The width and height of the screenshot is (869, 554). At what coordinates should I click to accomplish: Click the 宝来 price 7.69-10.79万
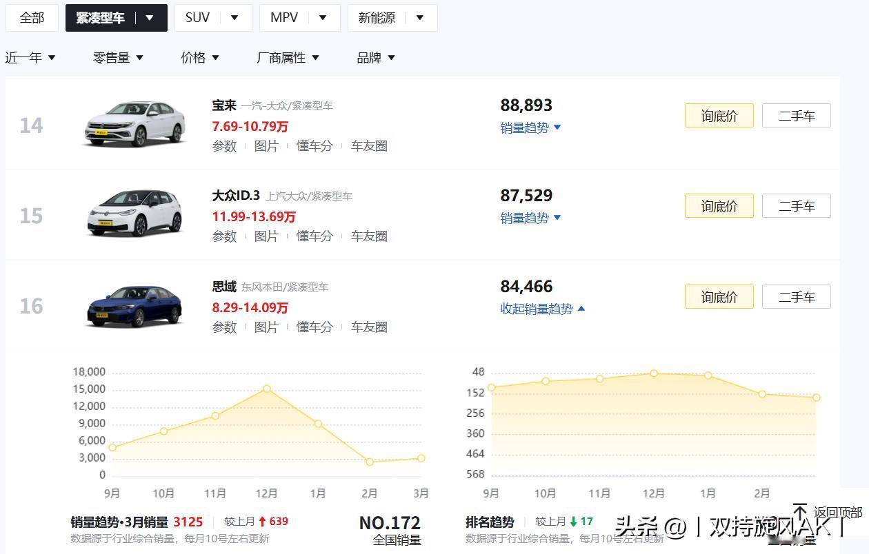coord(250,126)
